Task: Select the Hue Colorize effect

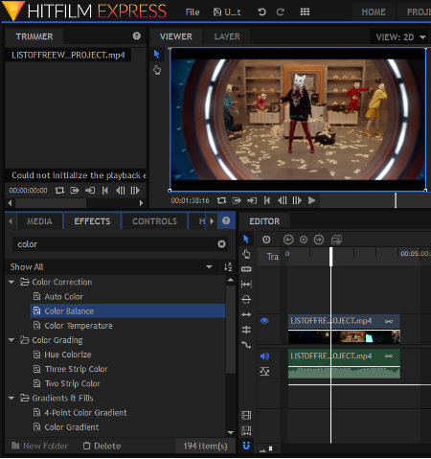Action: tap(68, 355)
